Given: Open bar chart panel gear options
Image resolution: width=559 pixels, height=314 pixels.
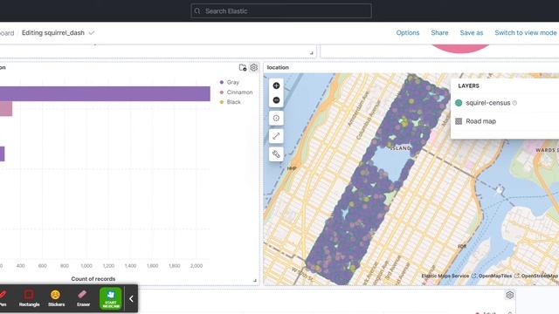Looking at the screenshot, I should click(254, 67).
